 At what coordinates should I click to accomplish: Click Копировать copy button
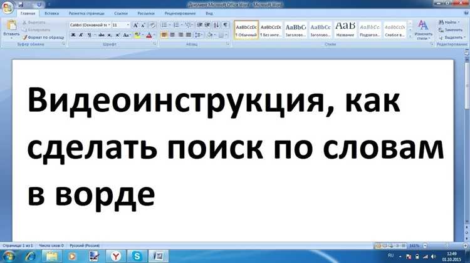(36, 30)
